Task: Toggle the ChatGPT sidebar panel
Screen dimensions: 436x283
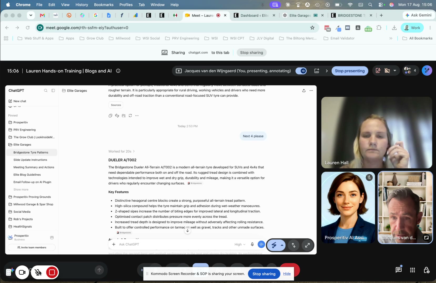Action: (x=53, y=91)
